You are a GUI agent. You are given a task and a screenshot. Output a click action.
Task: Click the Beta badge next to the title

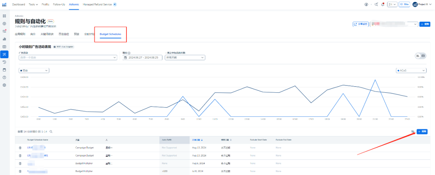pos(50,21)
